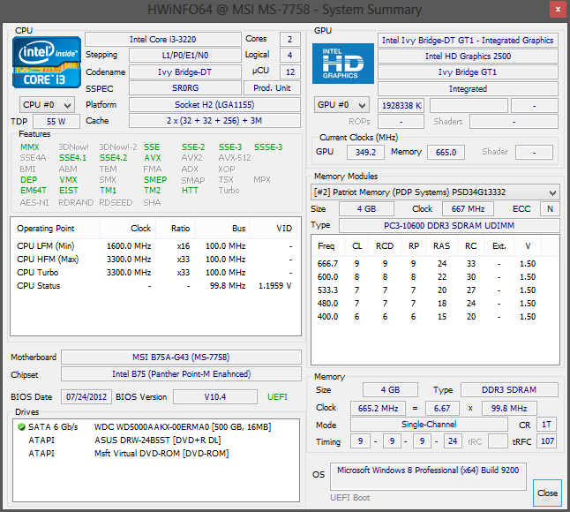Click the Operating Point column header
This screenshot has width=570, height=512.
pyautogui.click(x=56, y=229)
